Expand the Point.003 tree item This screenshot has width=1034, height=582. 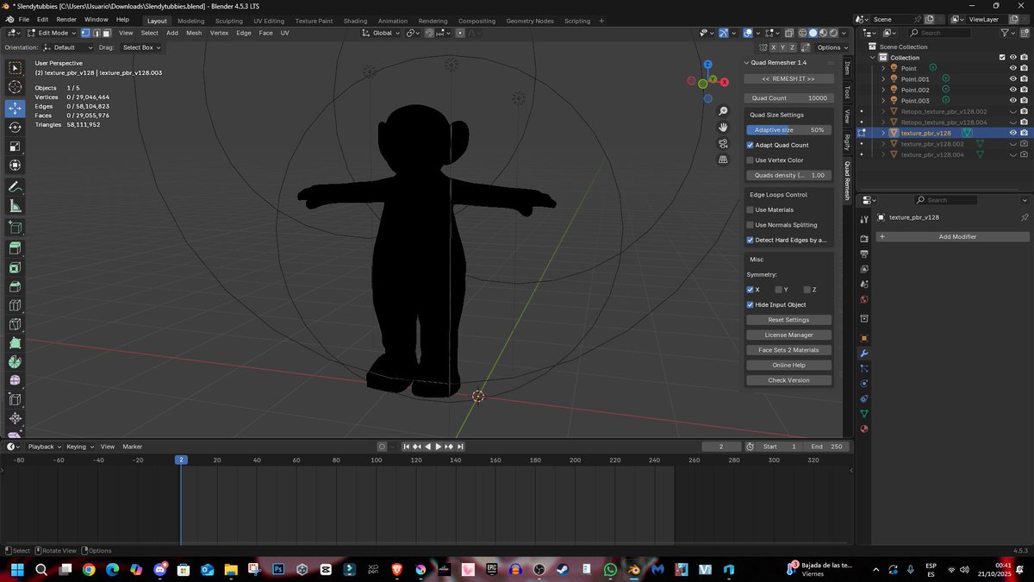coord(882,101)
